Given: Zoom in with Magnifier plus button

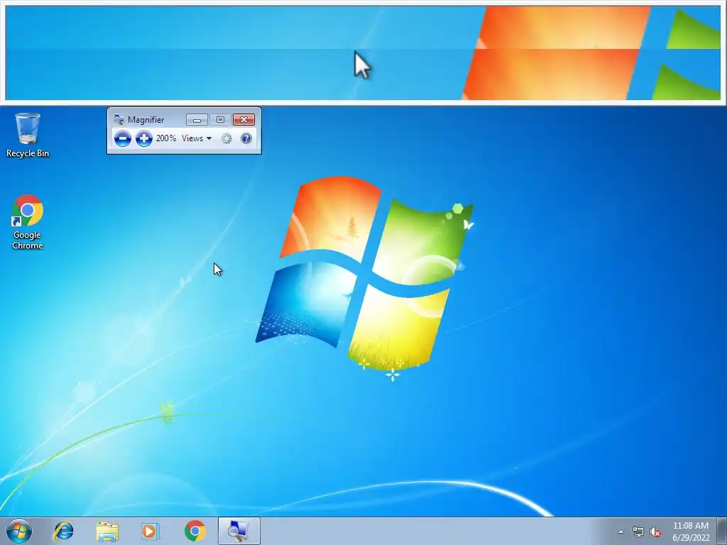Looking at the screenshot, I should (x=143, y=138).
